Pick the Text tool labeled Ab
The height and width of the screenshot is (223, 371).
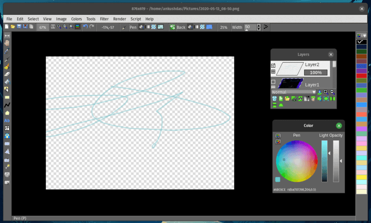pyautogui.click(x=7, y=121)
